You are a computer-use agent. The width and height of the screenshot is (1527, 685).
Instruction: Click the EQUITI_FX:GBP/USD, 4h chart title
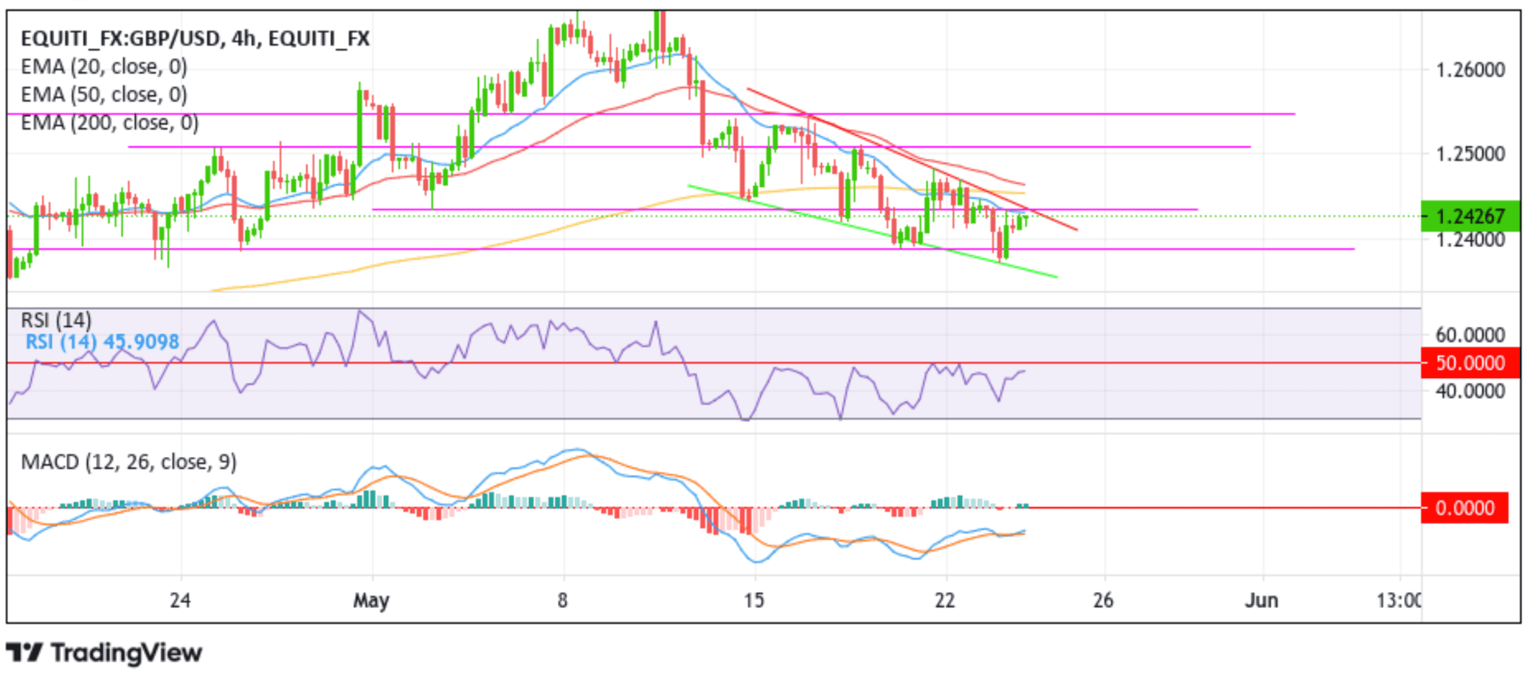pos(195,38)
